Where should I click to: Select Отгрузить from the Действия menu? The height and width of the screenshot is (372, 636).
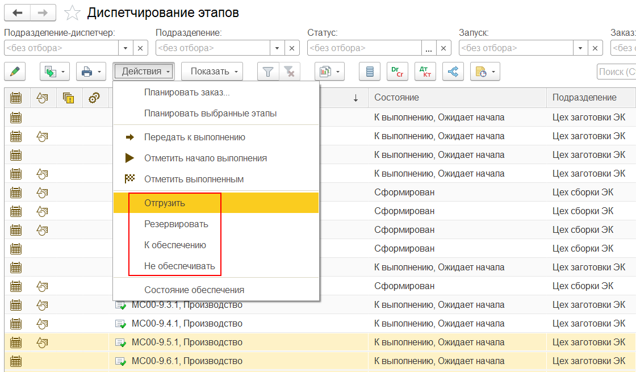[x=165, y=203]
